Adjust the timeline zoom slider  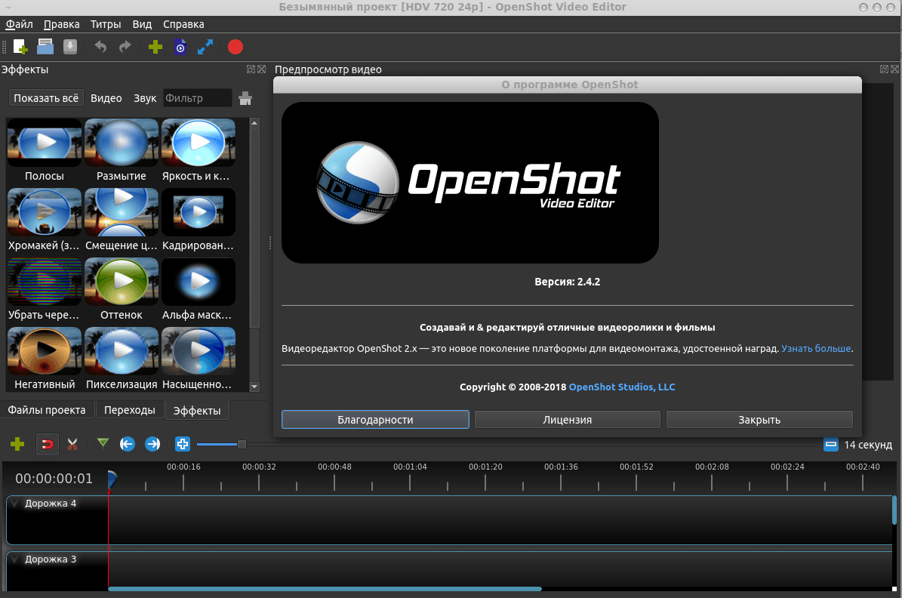click(242, 444)
